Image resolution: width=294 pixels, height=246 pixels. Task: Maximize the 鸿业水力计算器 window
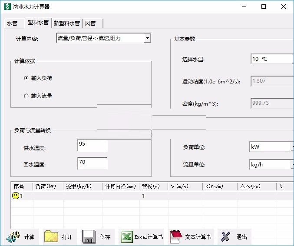coord(264,7)
